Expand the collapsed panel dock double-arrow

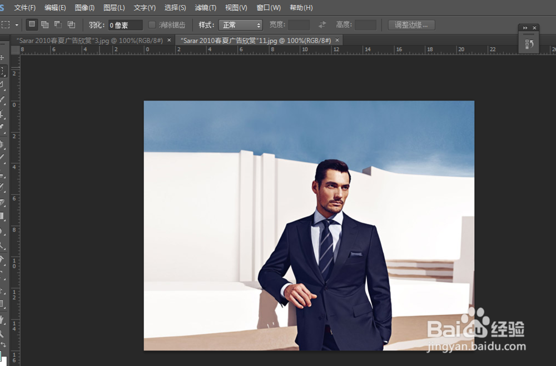(x=525, y=28)
